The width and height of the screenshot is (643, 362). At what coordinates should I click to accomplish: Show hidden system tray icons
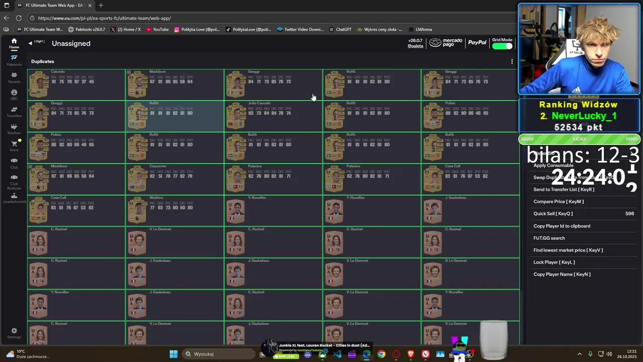pyautogui.click(x=579, y=354)
